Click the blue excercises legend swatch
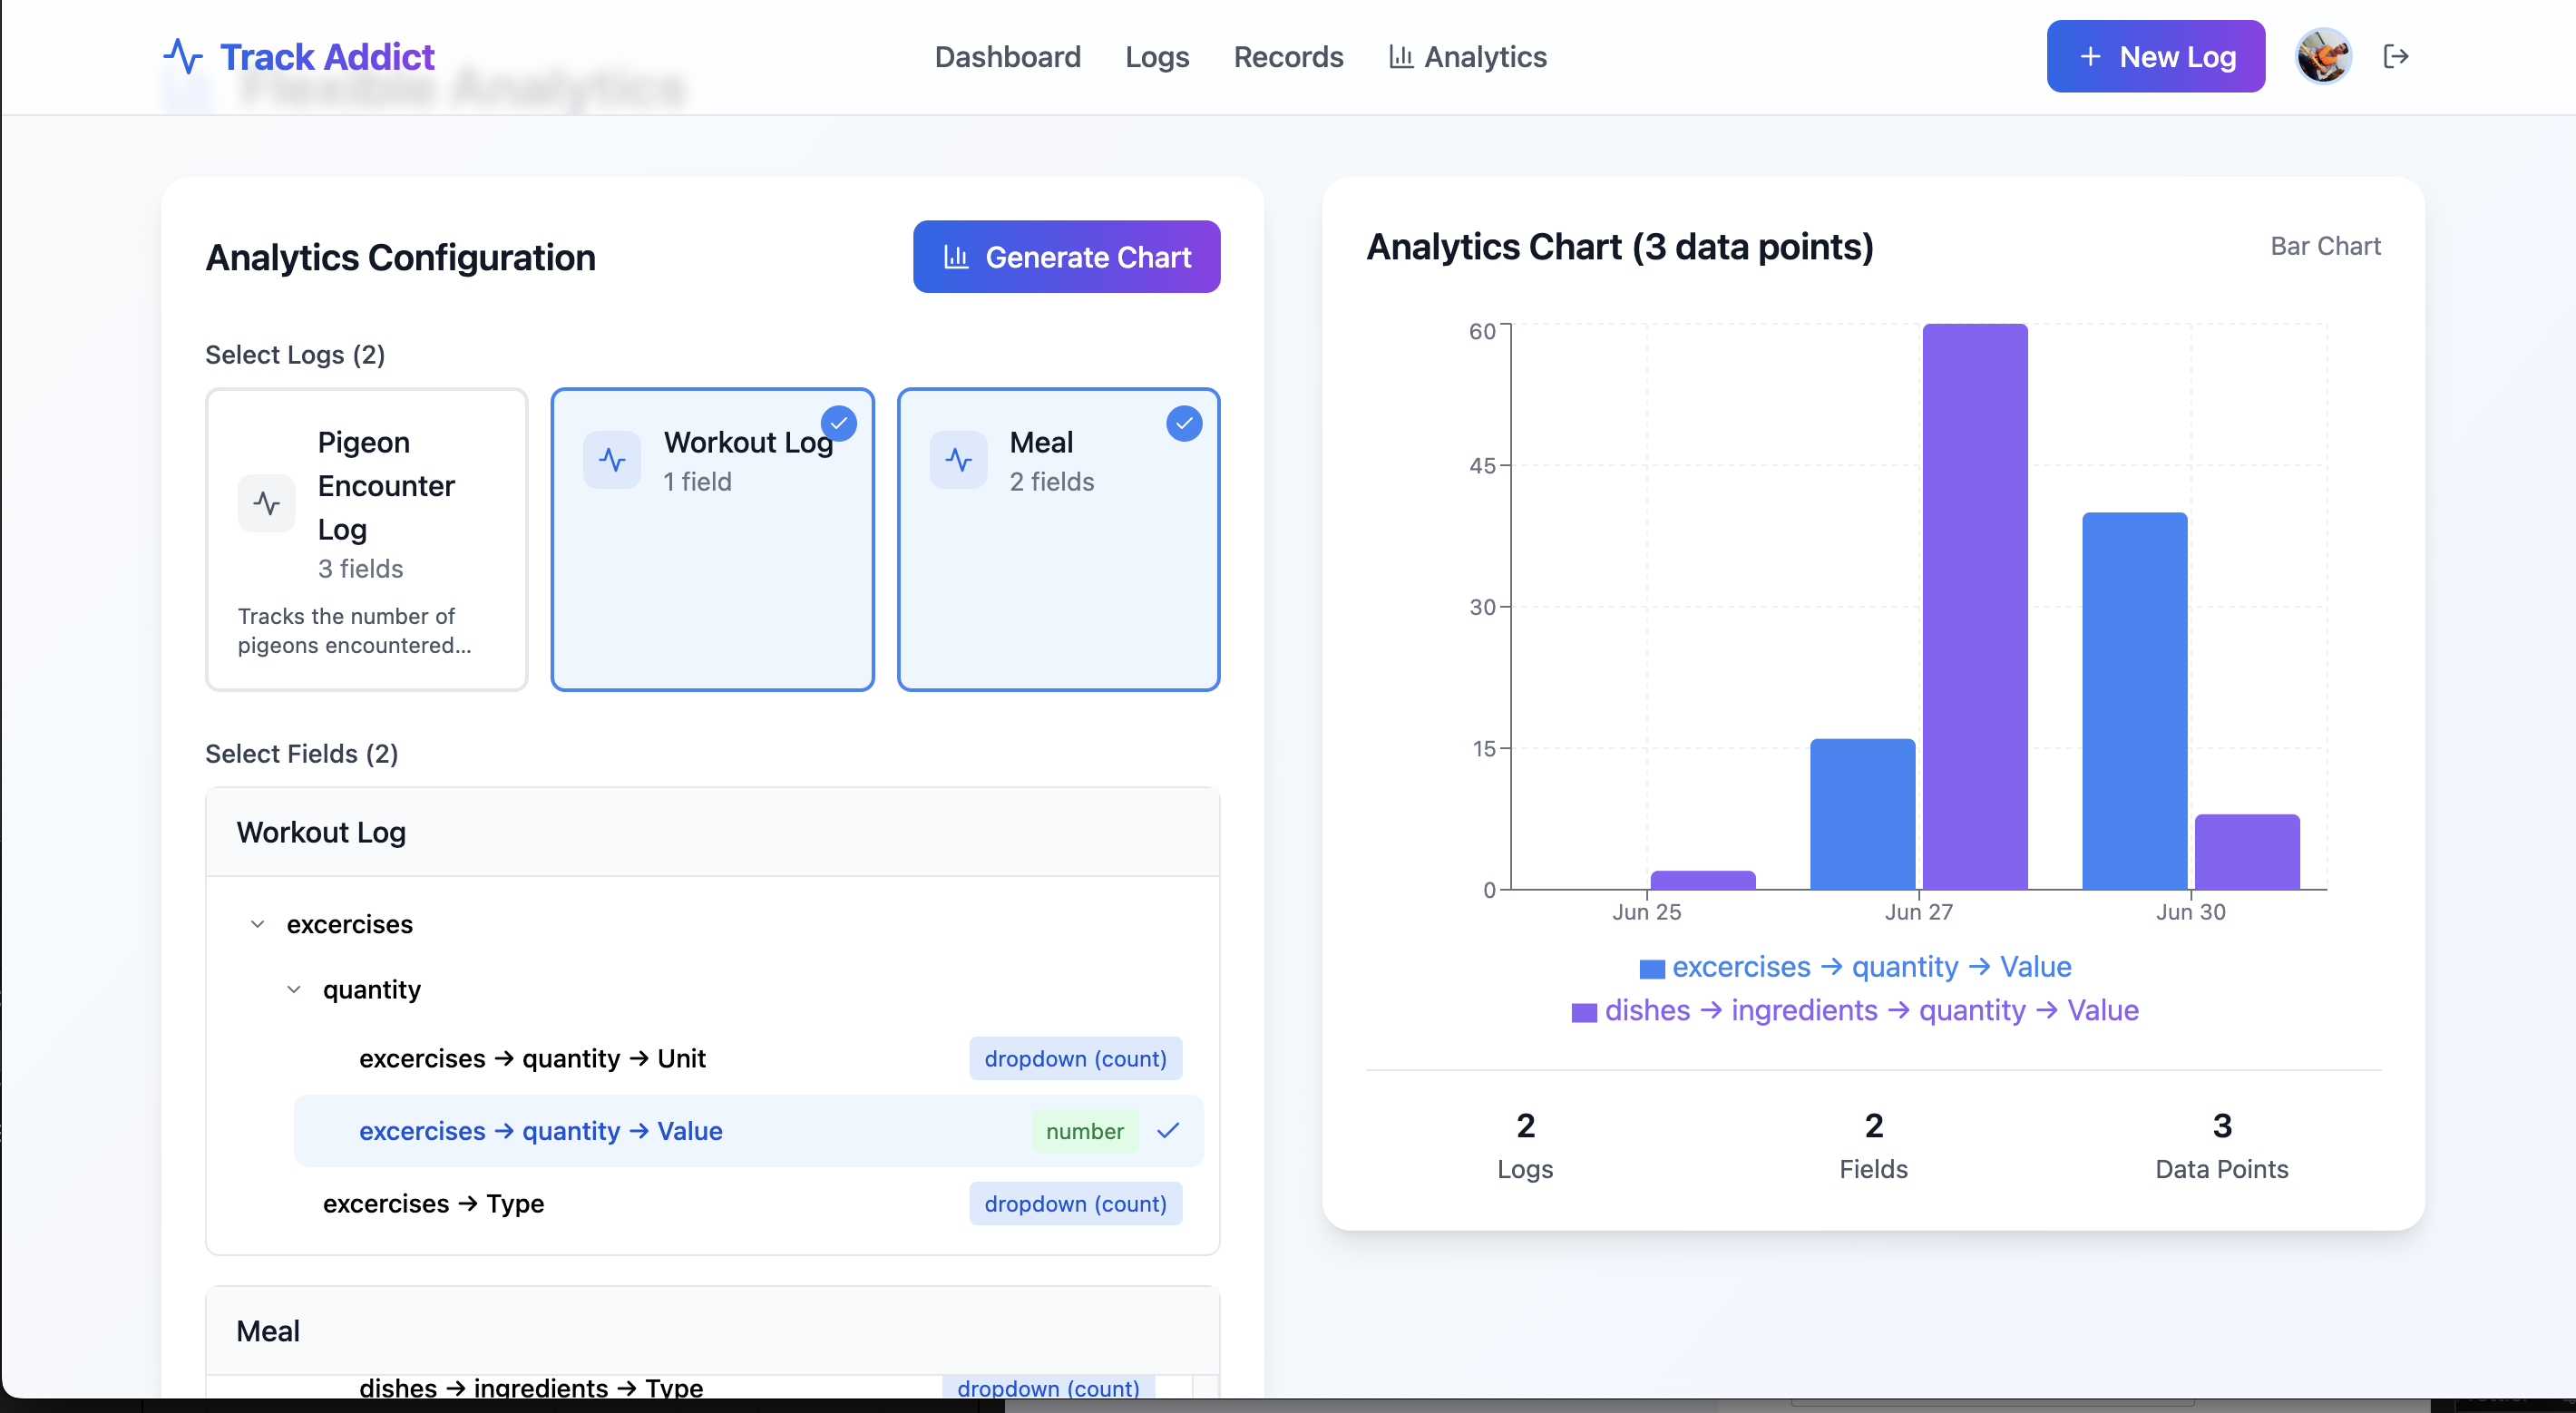 tap(1651, 968)
